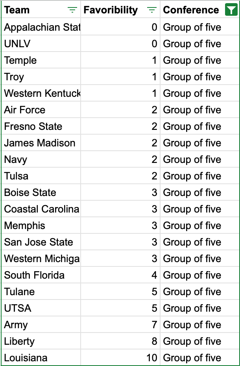Click Louisiana's favorability value of 10
Screen dimensions: 240x366
pyautogui.click(x=151, y=358)
